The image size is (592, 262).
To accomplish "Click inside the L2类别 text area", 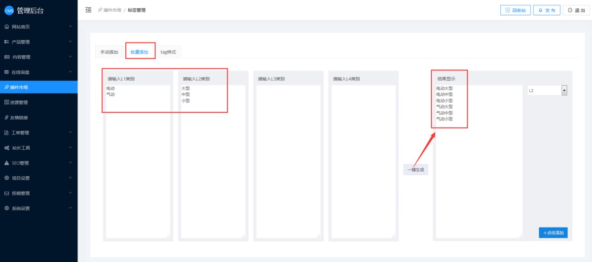I will click(213, 162).
